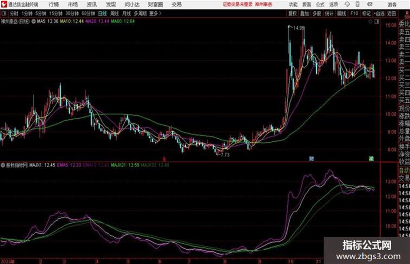Click the 2023年 label on time axis

pos(7,261)
